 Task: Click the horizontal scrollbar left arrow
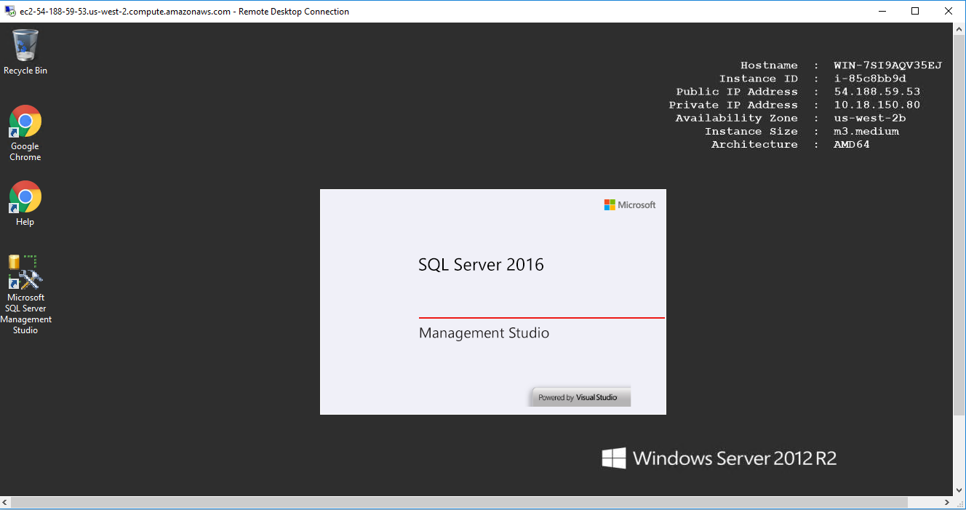(6, 503)
